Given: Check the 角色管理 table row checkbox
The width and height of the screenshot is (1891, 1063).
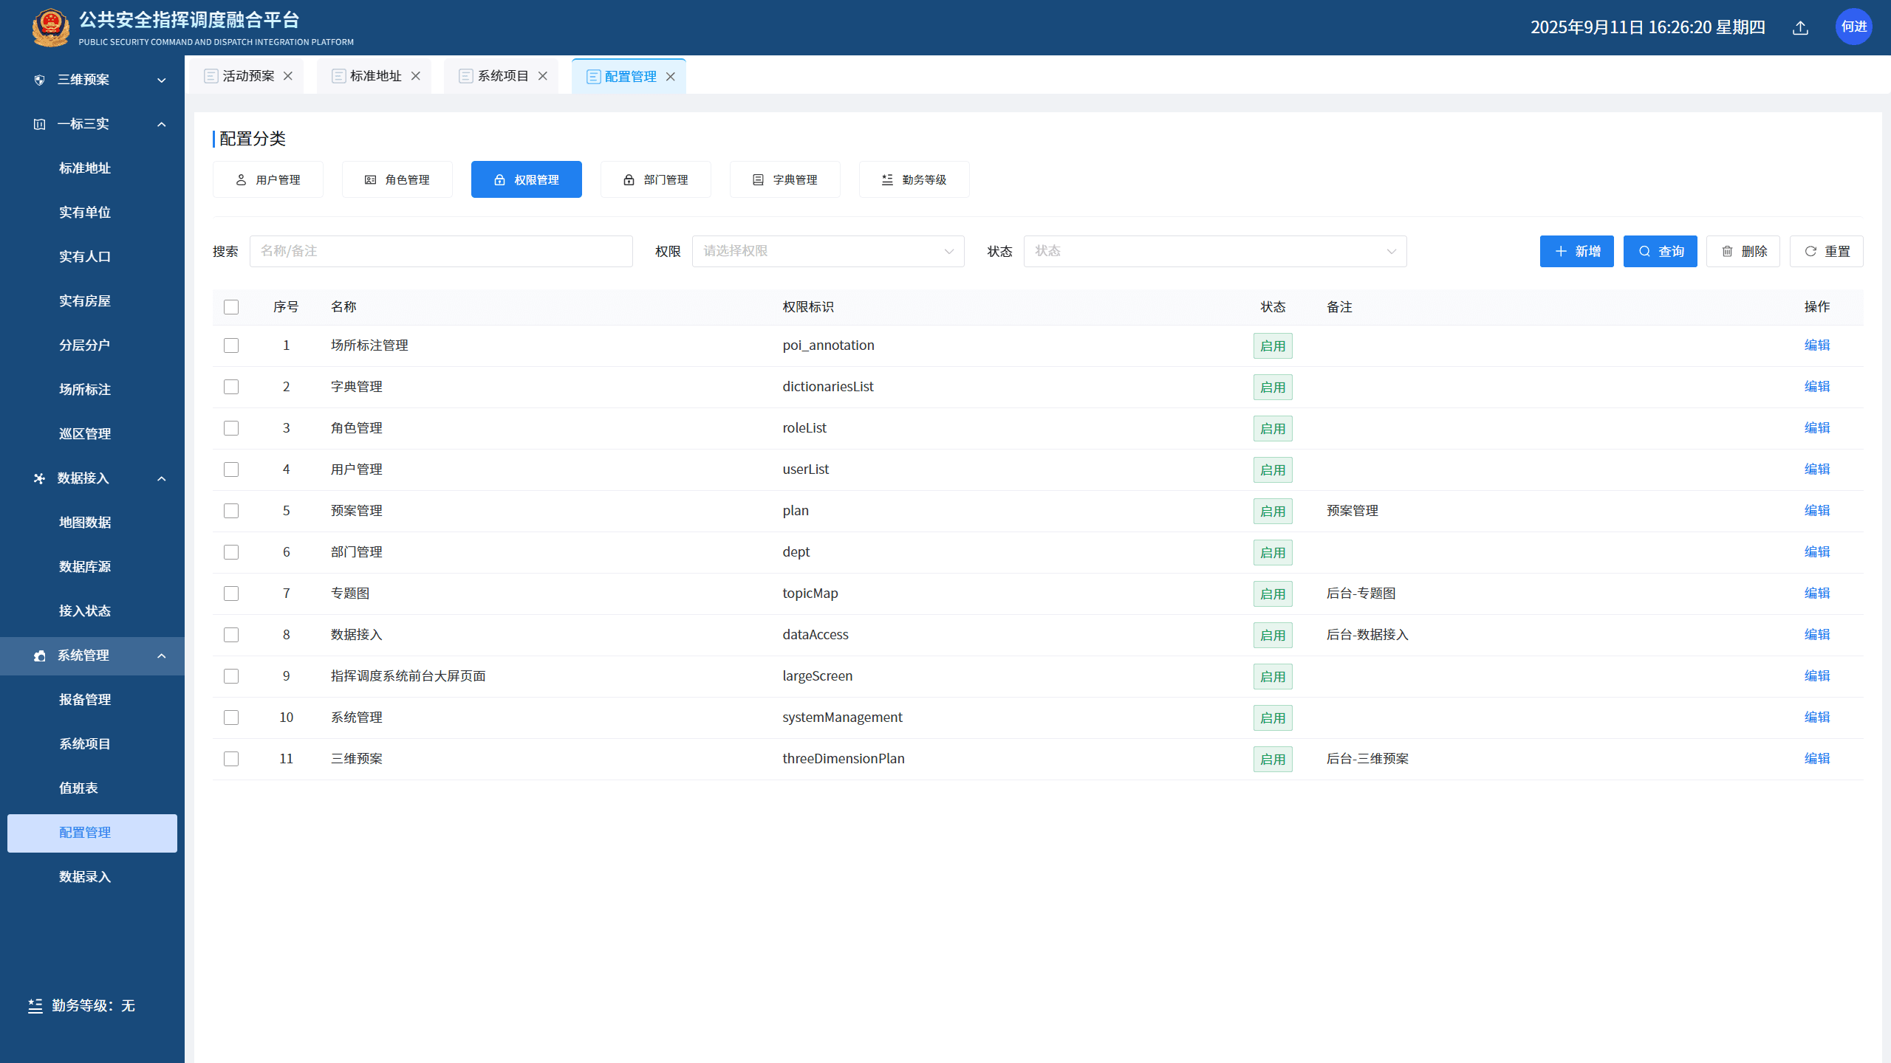Looking at the screenshot, I should click(x=231, y=428).
